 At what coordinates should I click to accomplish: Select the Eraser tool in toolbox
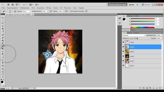3,46
